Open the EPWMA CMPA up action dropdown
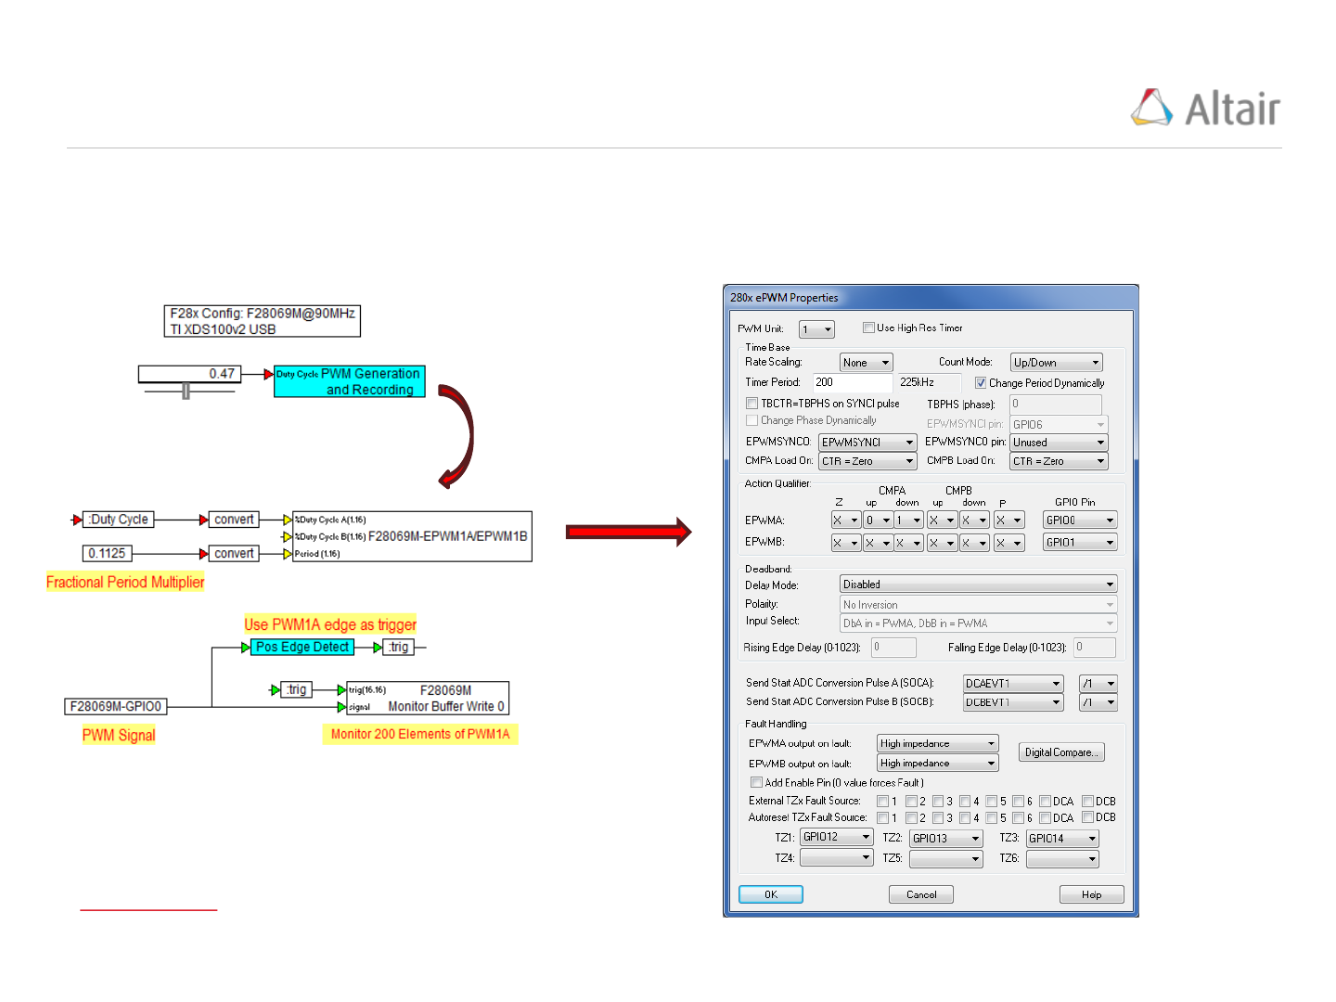The image size is (1336, 1002). tap(878, 520)
